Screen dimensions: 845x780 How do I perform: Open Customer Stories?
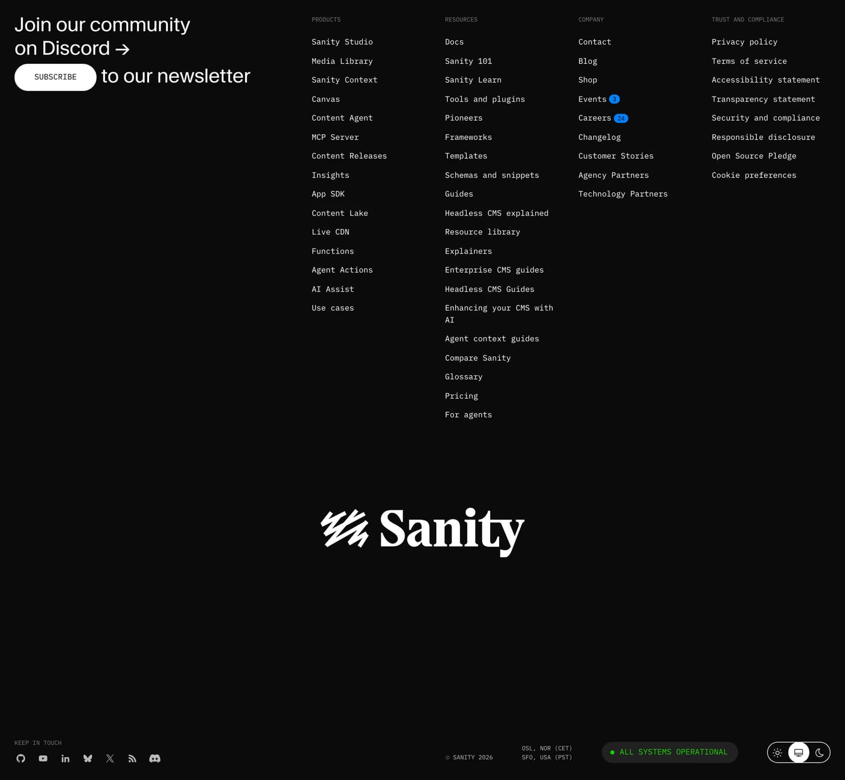coord(616,156)
